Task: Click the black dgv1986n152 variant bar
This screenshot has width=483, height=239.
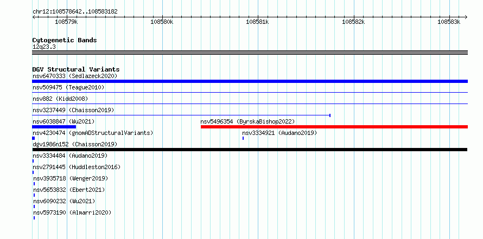Action: click(x=250, y=150)
